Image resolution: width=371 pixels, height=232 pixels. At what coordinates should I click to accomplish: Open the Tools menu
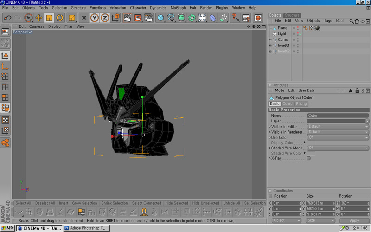point(44,8)
